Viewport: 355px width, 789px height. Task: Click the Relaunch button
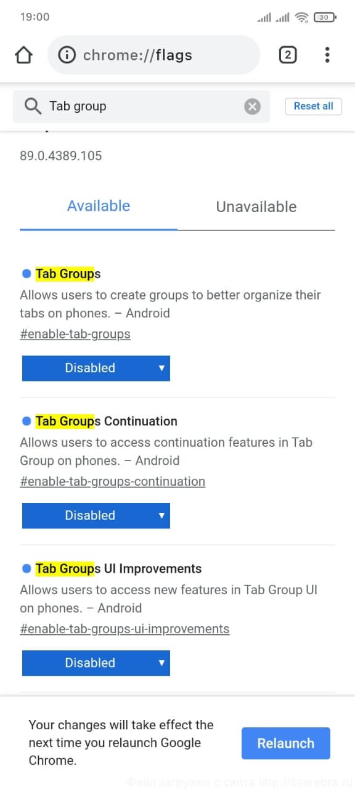point(286,743)
